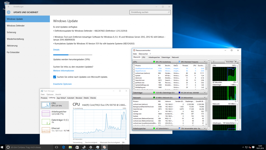Screen dimensions: 266x150
Task: Open the Weitere Informationen link
Action: click(x=63, y=71)
